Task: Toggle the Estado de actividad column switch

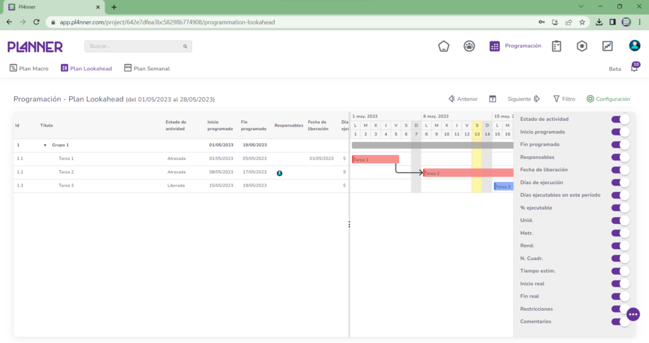Action: (620, 120)
